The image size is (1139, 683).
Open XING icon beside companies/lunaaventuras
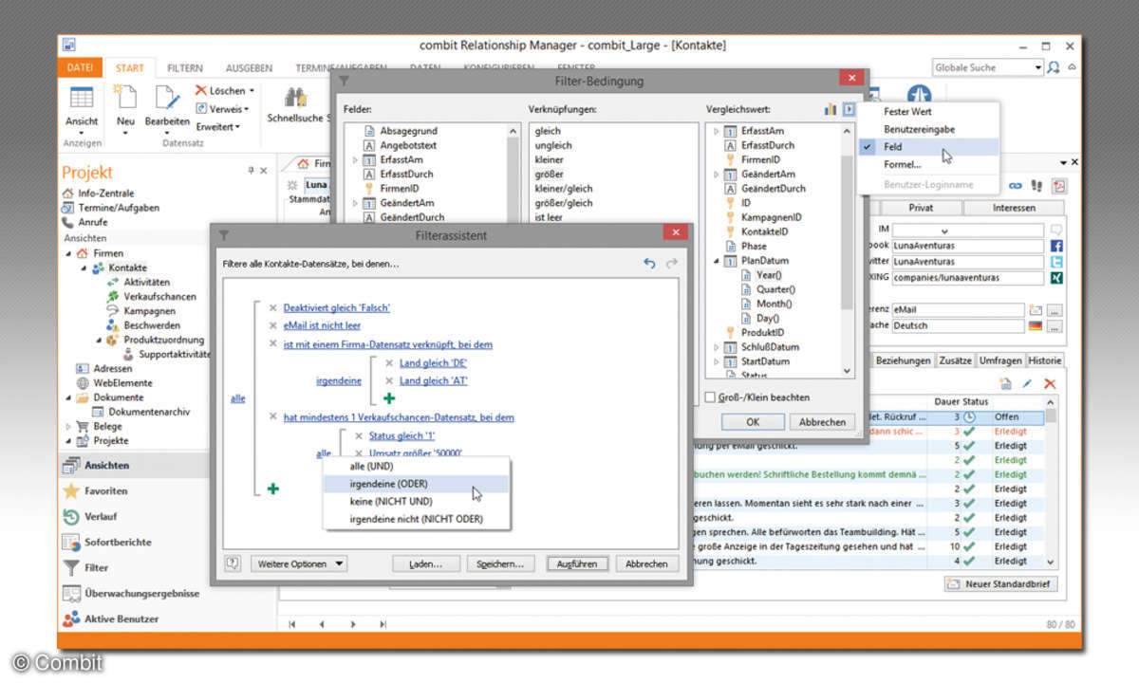(1055, 278)
